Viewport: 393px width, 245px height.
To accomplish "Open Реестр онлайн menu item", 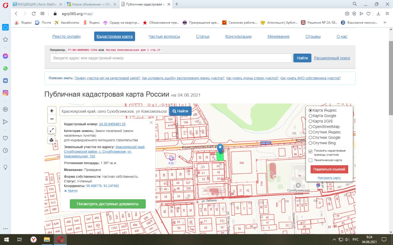I will 66,36.
